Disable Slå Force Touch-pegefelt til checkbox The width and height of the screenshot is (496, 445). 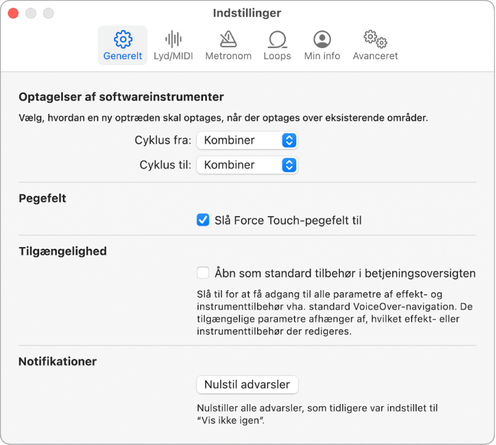click(203, 220)
